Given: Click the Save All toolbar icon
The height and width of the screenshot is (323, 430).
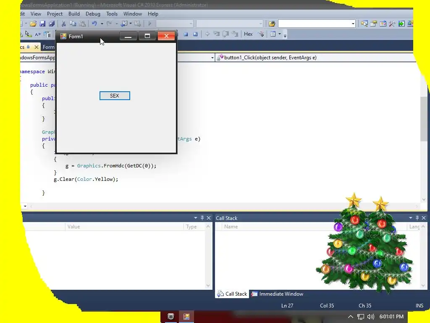Looking at the screenshot, I should coord(52,24).
